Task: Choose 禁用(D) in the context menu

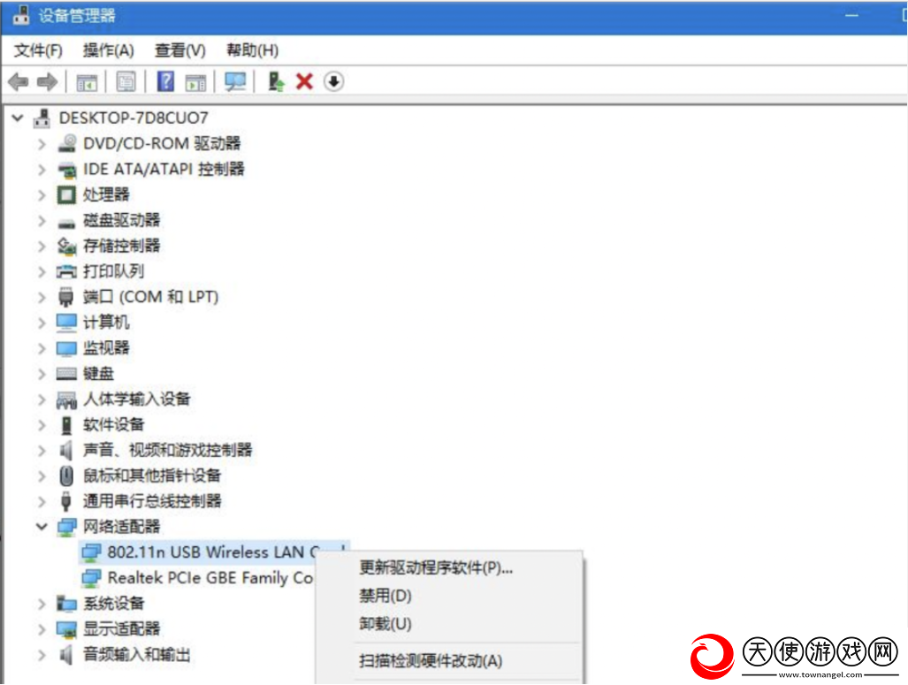Action: pyautogui.click(x=385, y=595)
